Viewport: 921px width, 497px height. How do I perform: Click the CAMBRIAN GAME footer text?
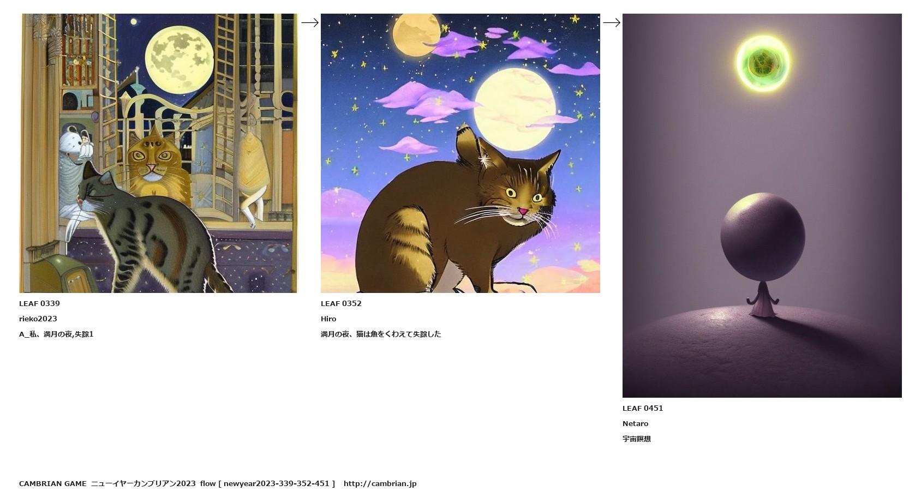pyautogui.click(x=53, y=483)
